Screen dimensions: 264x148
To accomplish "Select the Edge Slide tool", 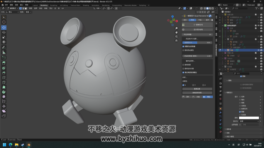I will click(4, 101).
